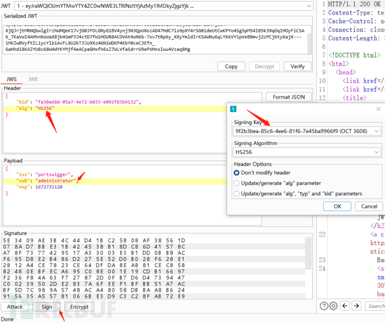Image resolution: width=385 pixels, height=323 pixels.
Task: Select the JWS tab
Action: pyautogui.click(x=12, y=80)
